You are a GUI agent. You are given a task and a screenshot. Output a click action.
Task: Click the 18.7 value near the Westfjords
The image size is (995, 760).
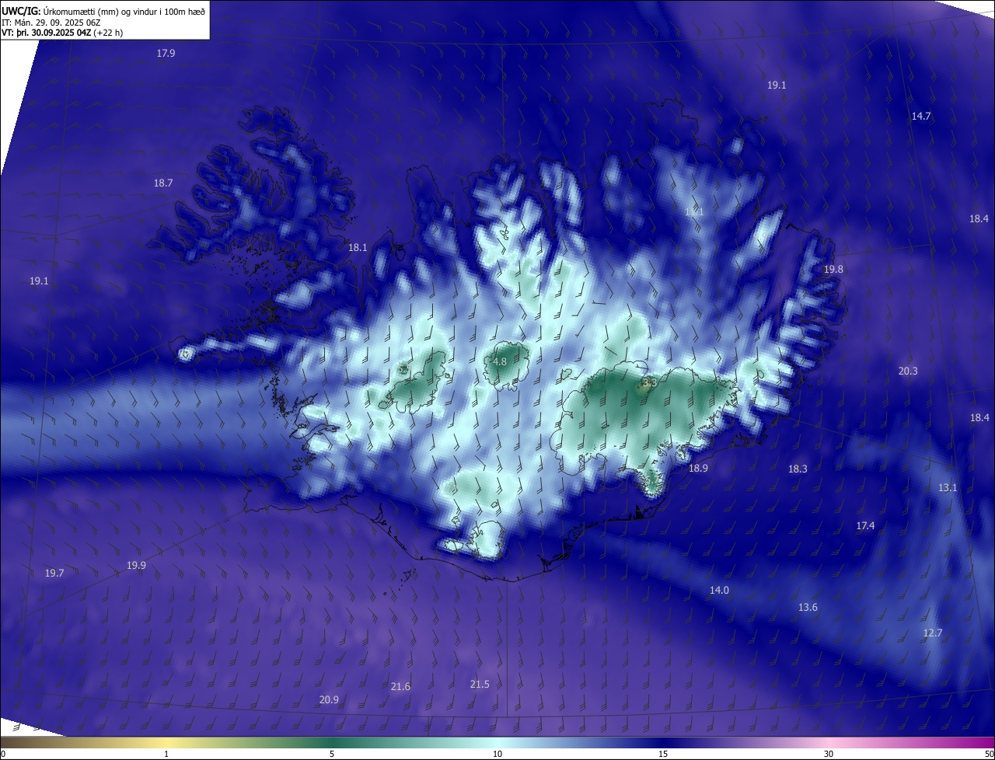[163, 183]
